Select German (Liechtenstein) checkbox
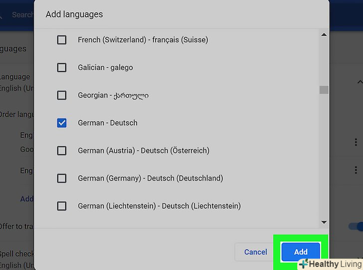 [x=62, y=206]
